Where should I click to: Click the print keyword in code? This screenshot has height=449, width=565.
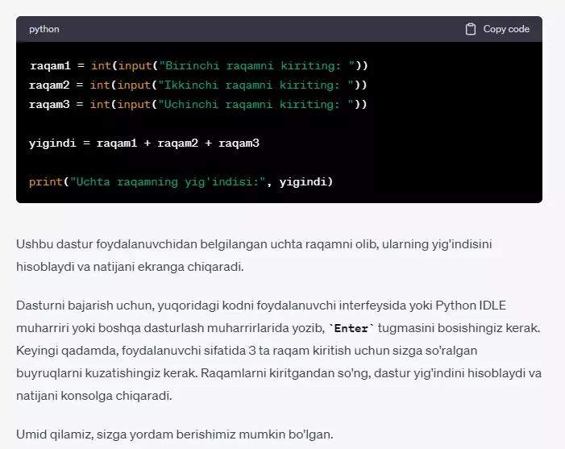pos(46,182)
